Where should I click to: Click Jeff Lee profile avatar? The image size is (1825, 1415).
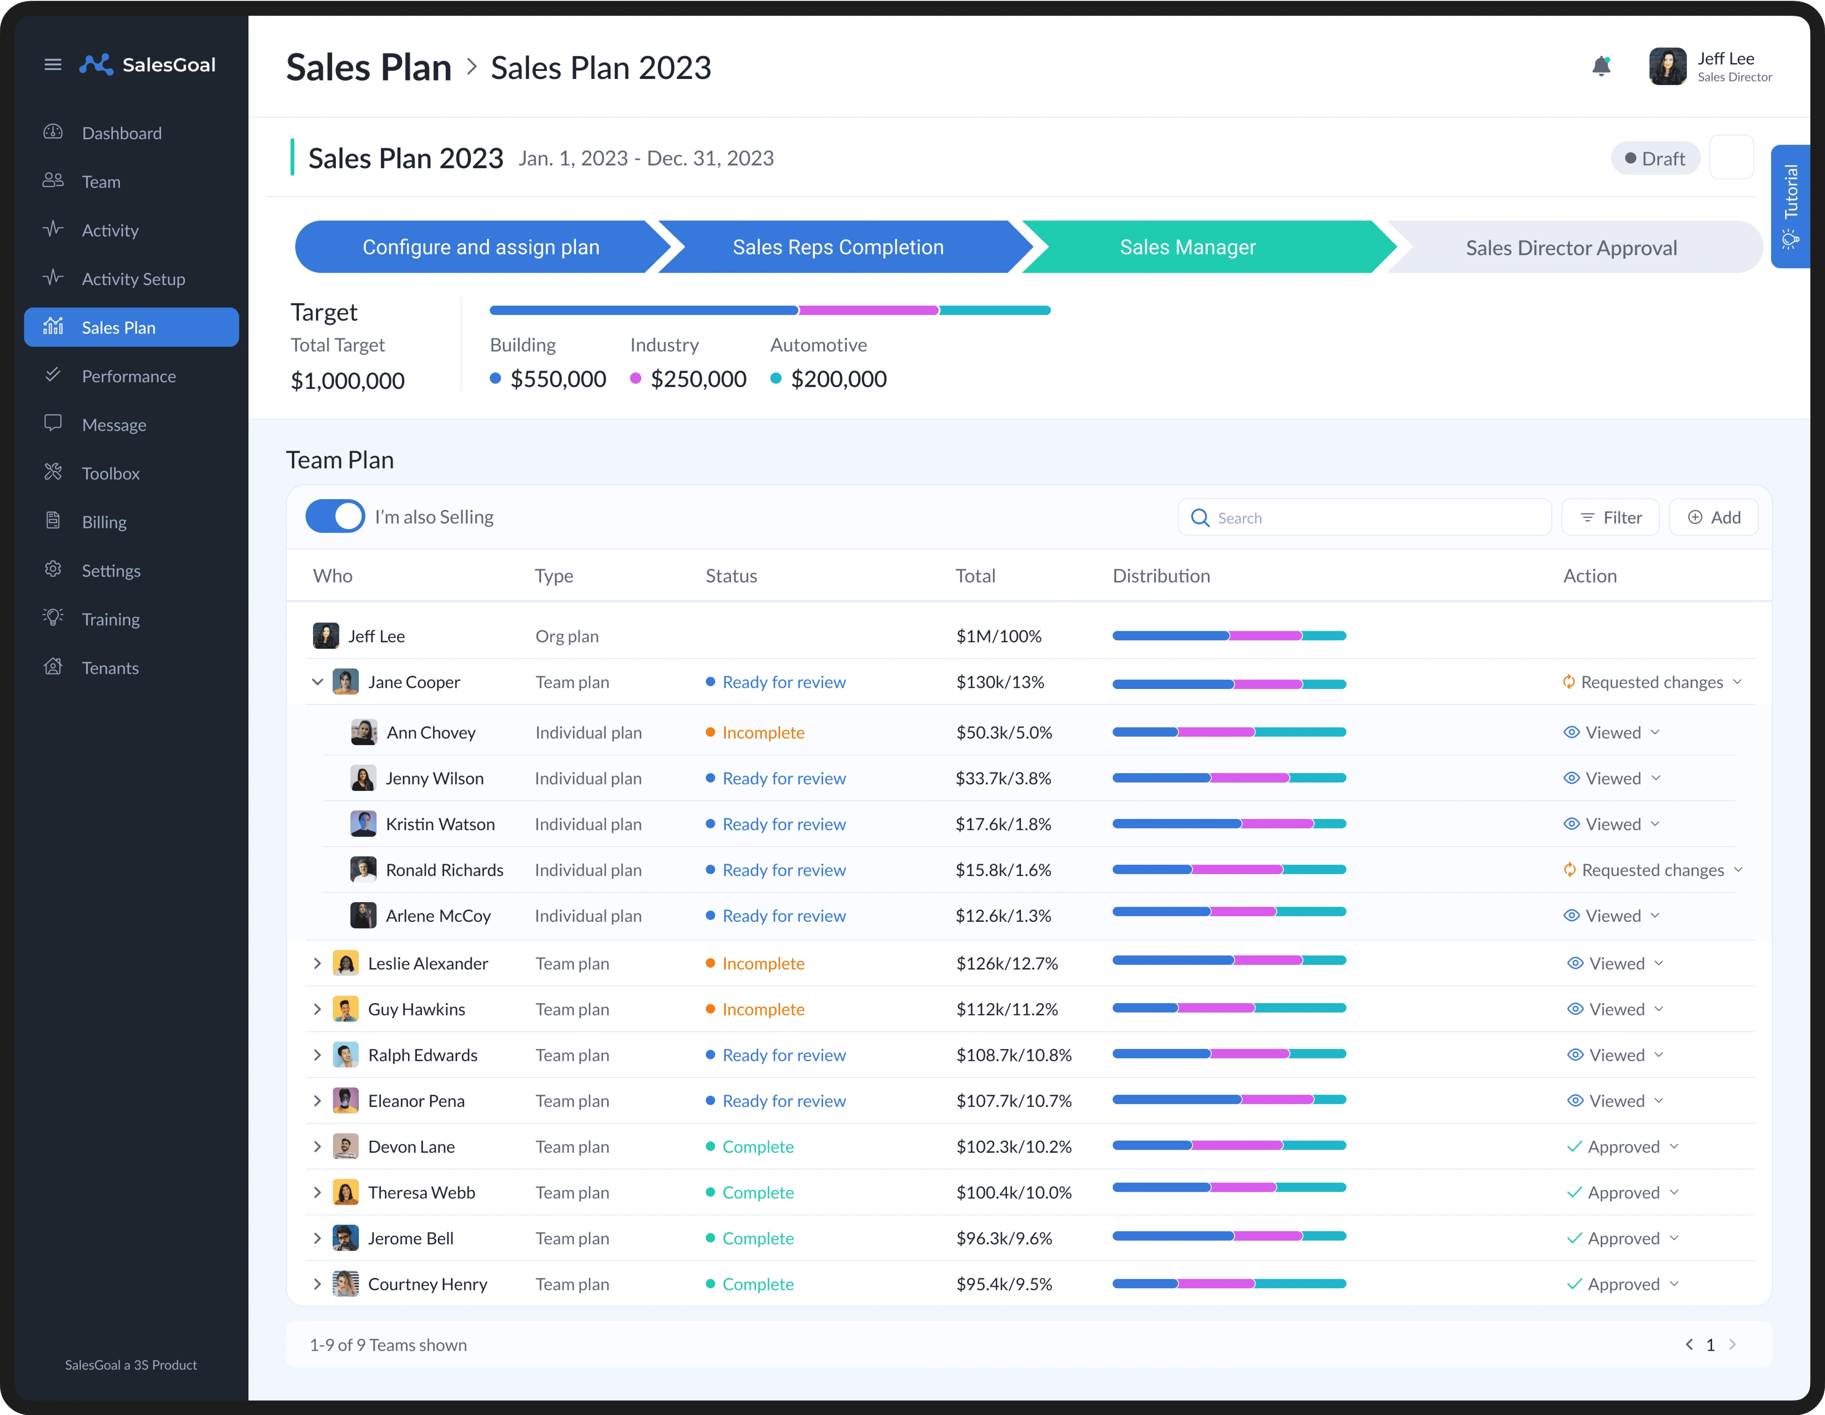pos(1667,67)
